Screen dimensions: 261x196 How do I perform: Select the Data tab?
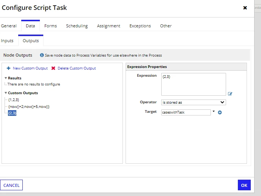pyautogui.click(x=30, y=26)
